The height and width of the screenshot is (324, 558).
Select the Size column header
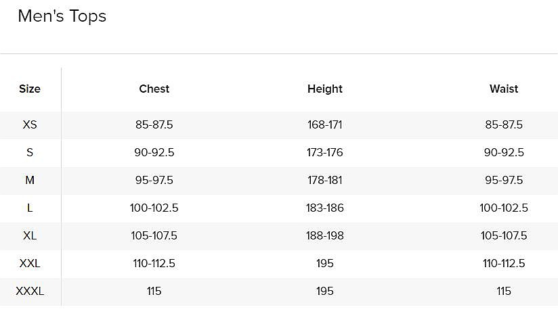pyautogui.click(x=30, y=89)
